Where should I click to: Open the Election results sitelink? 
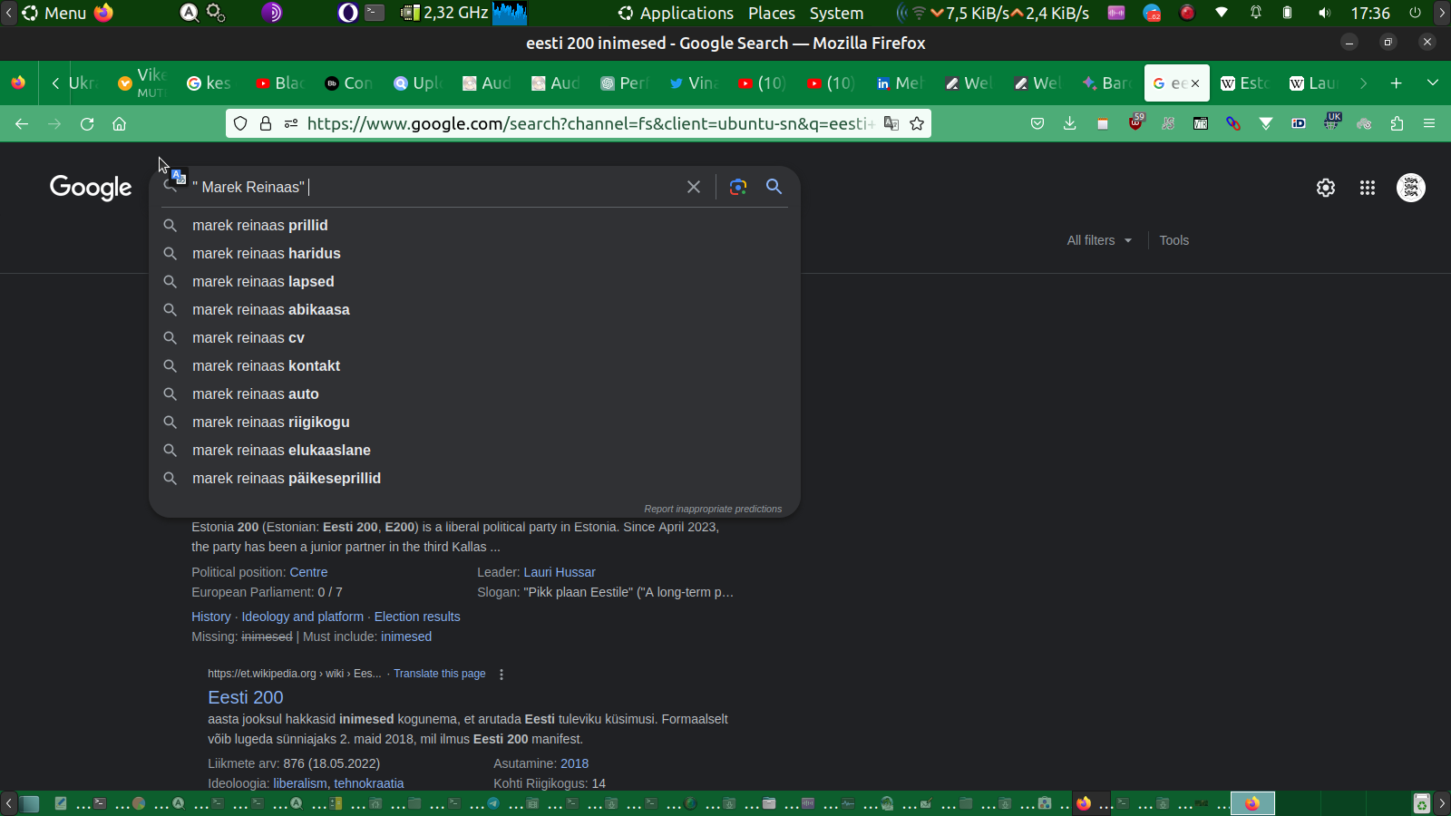tap(417, 617)
